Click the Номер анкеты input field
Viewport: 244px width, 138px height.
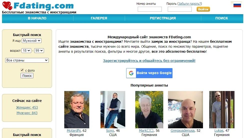150,9
